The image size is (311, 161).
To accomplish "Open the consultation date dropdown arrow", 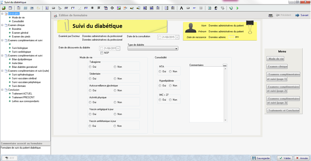I will (x=177, y=37).
